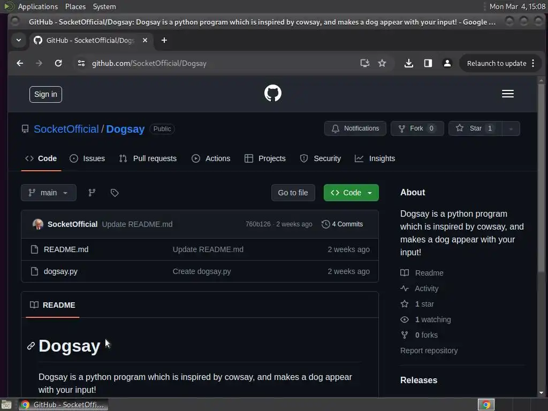Close the GitHub Dogsay tab

(145, 40)
